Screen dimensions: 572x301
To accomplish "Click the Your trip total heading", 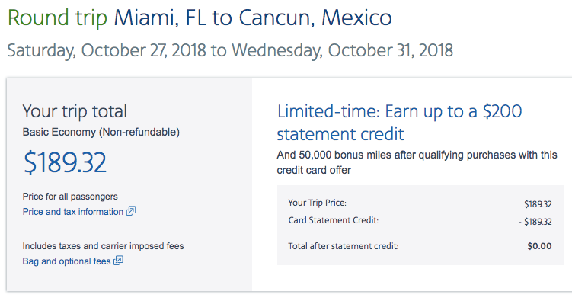I will 75,111.
